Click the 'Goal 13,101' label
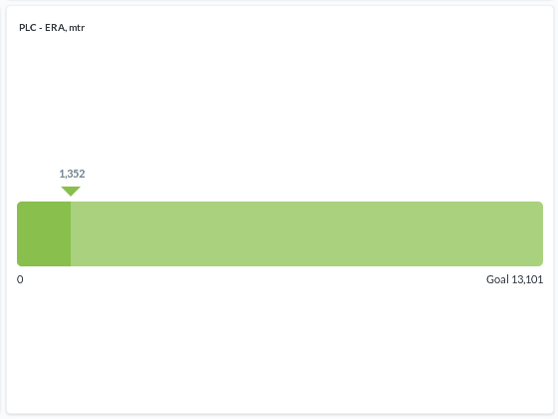This screenshot has height=419, width=558. pos(514,279)
